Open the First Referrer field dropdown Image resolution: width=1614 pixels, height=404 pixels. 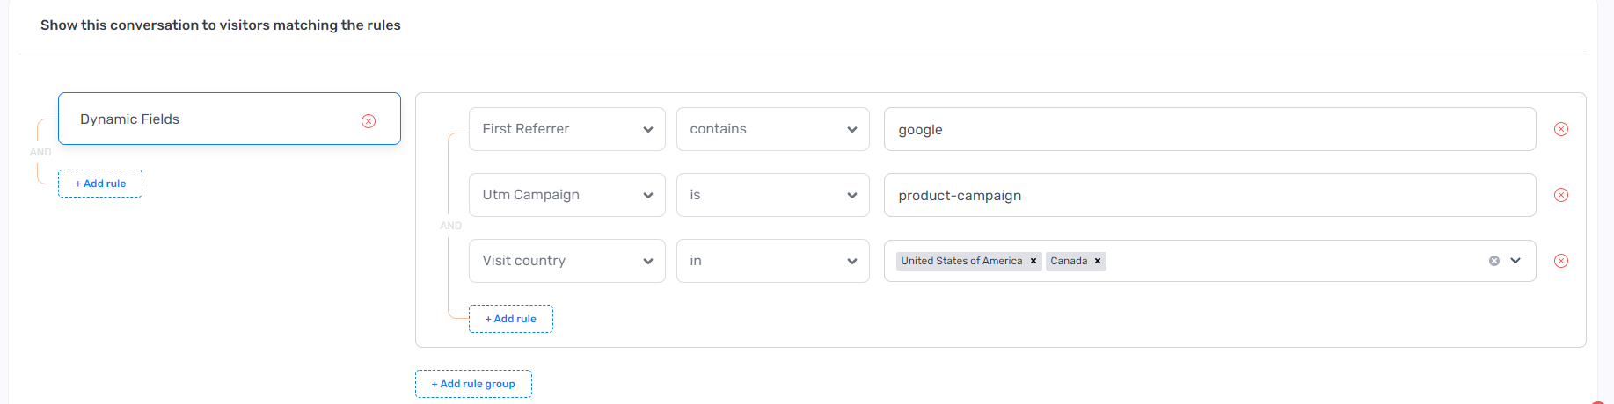coord(566,129)
